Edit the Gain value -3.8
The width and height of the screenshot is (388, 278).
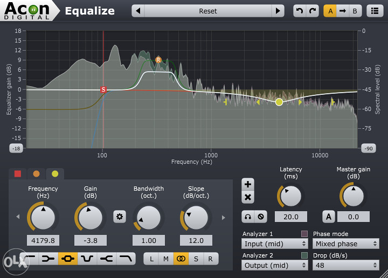tap(91, 240)
